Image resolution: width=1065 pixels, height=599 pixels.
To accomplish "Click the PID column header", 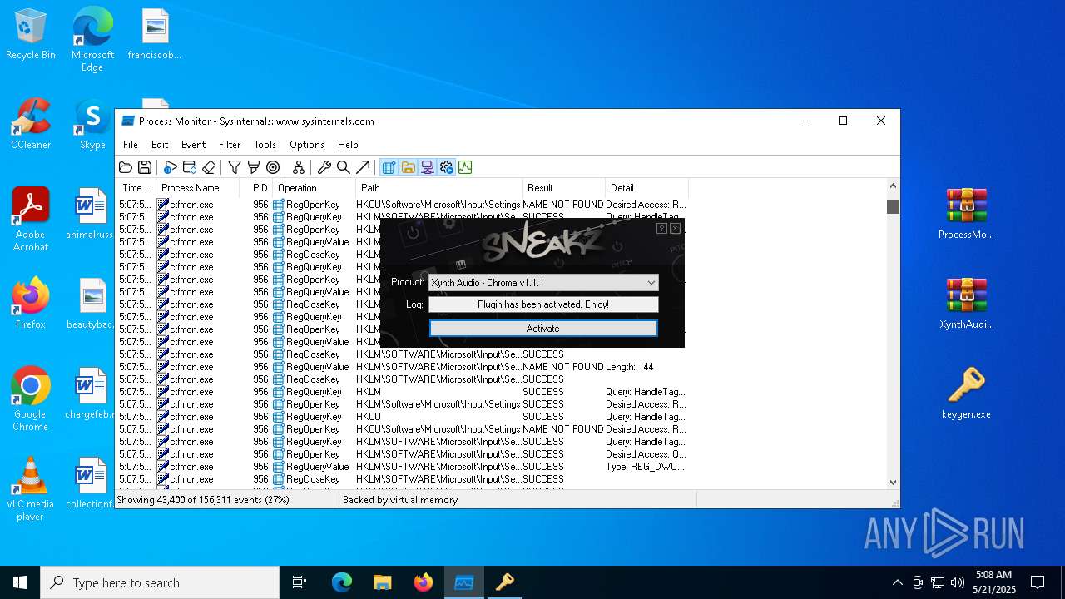I will pos(256,188).
